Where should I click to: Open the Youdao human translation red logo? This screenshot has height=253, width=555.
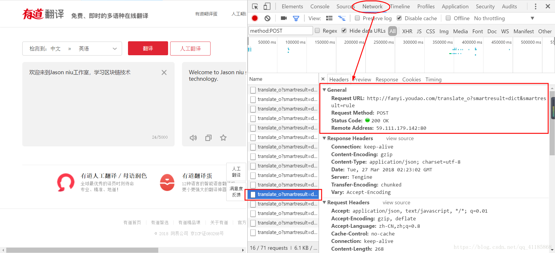[x=66, y=182]
